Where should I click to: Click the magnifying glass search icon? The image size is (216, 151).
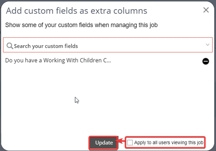pos(10,46)
